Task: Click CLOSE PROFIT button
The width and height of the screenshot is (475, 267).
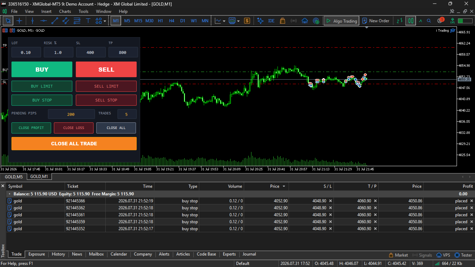Action: point(31,128)
